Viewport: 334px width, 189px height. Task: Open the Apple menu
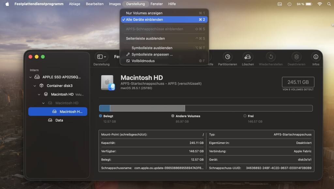pos(7,4)
